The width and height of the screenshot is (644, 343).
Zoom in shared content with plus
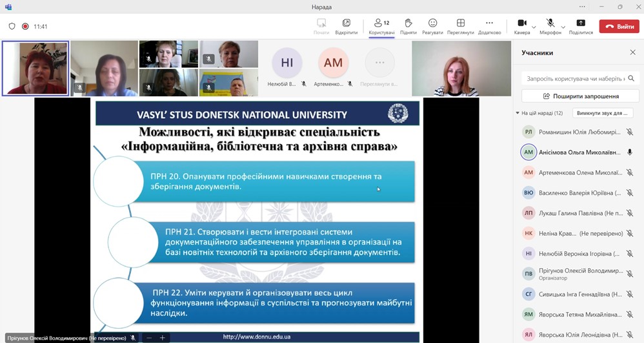(x=162, y=338)
